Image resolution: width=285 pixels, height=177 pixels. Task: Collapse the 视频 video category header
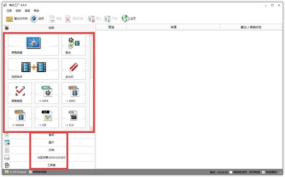[48, 28]
